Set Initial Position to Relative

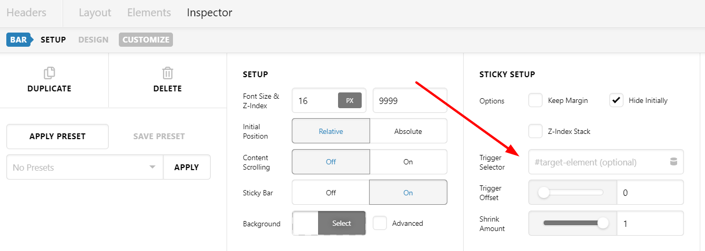tap(331, 131)
